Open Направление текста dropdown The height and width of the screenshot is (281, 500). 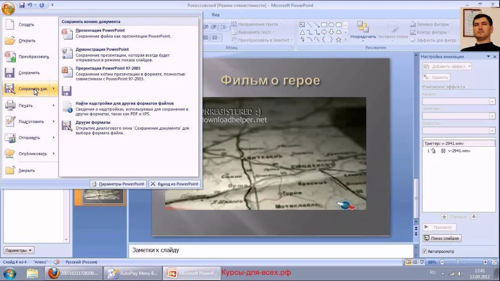coord(256,24)
